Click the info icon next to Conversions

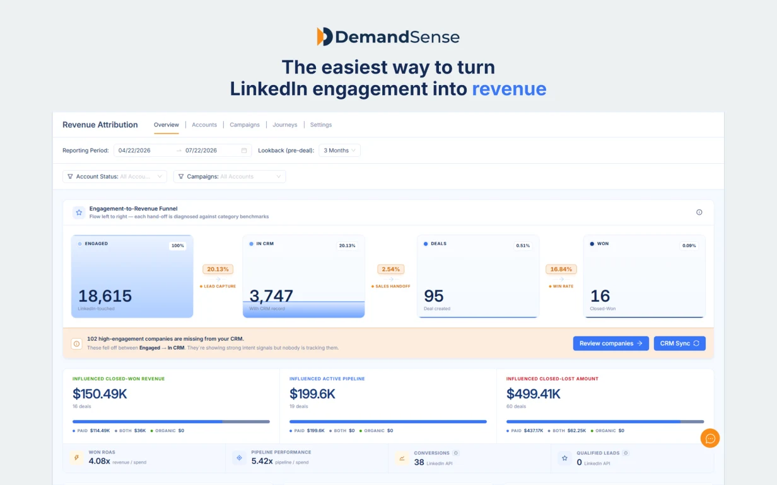[x=456, y=453]
